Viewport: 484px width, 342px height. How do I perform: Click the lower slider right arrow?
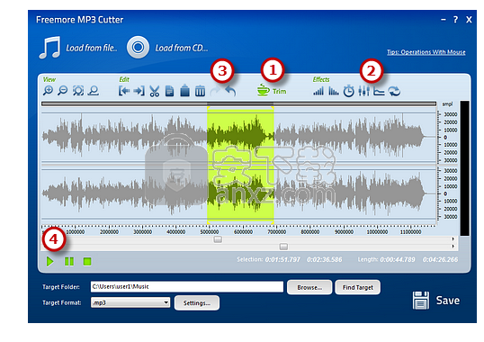(453, 246)
